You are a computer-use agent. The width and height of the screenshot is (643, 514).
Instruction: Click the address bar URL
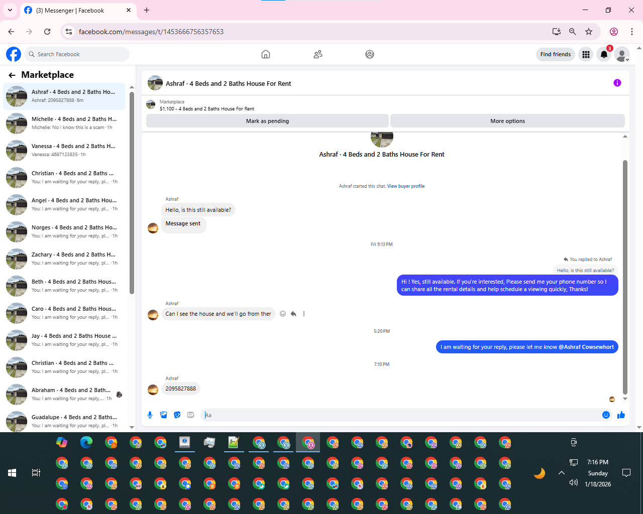[151, 32]
